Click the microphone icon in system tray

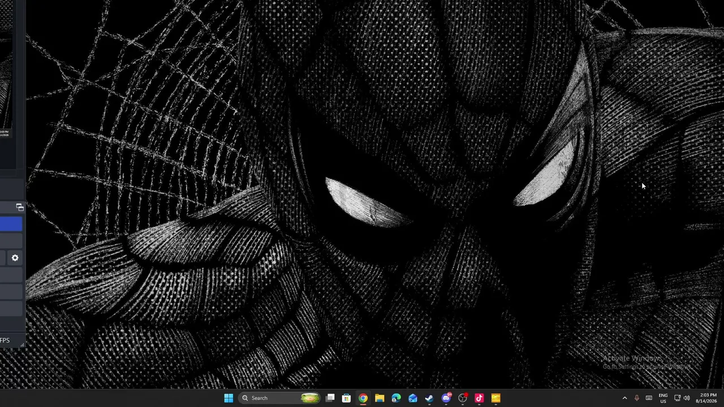[637, 398]
